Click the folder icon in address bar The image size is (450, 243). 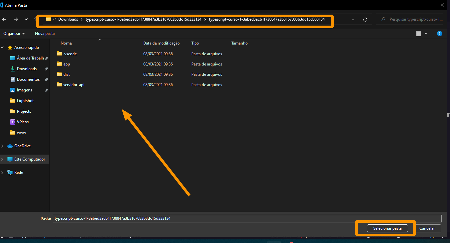tap(49, 19)
